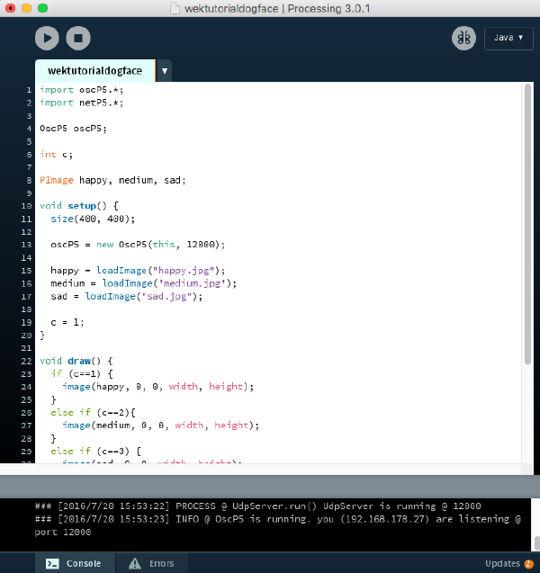Stop the running sketch
This screenshot has height=573, width=540.
[x=78, y=38]
